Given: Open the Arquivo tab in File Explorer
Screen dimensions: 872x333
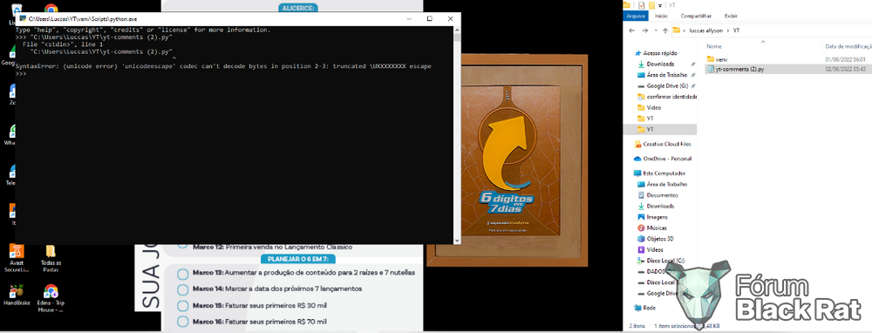Looking at the screenshot, I should pyautogui.click(x=635, y=16).
